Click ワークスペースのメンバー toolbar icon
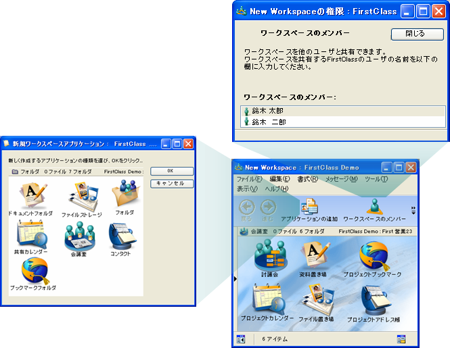 tap(374, 206)
